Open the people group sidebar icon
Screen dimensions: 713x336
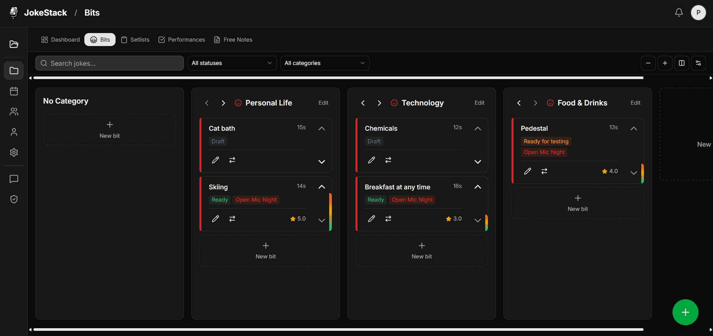(x=14, y=111)
